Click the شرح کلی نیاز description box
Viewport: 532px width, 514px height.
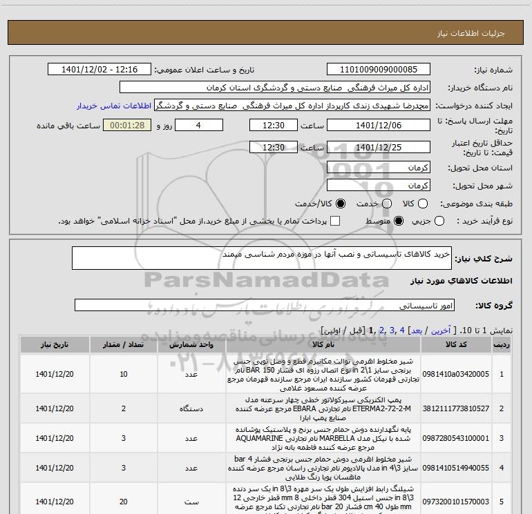tap(262, 258)
